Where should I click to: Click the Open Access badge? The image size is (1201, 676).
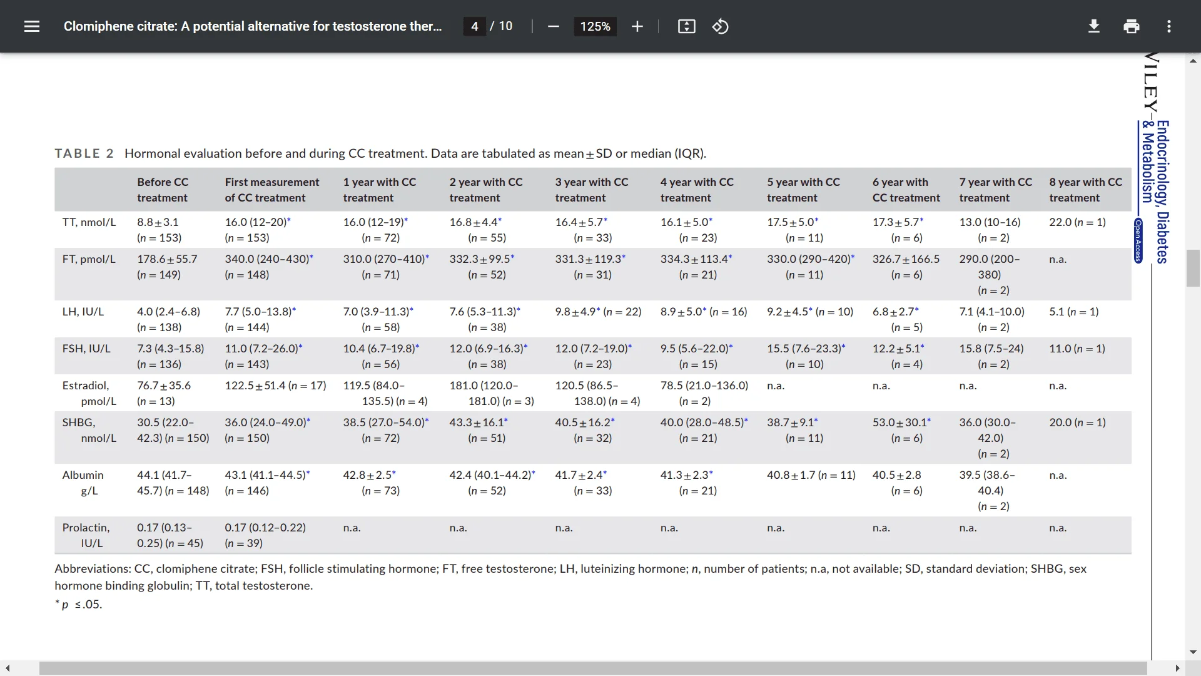click(x=1138, y=241)
